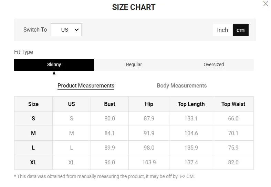This screenshot has width=271, height=187.
Task: Click the Top Waist column header
Action: [x=233, y=104]
